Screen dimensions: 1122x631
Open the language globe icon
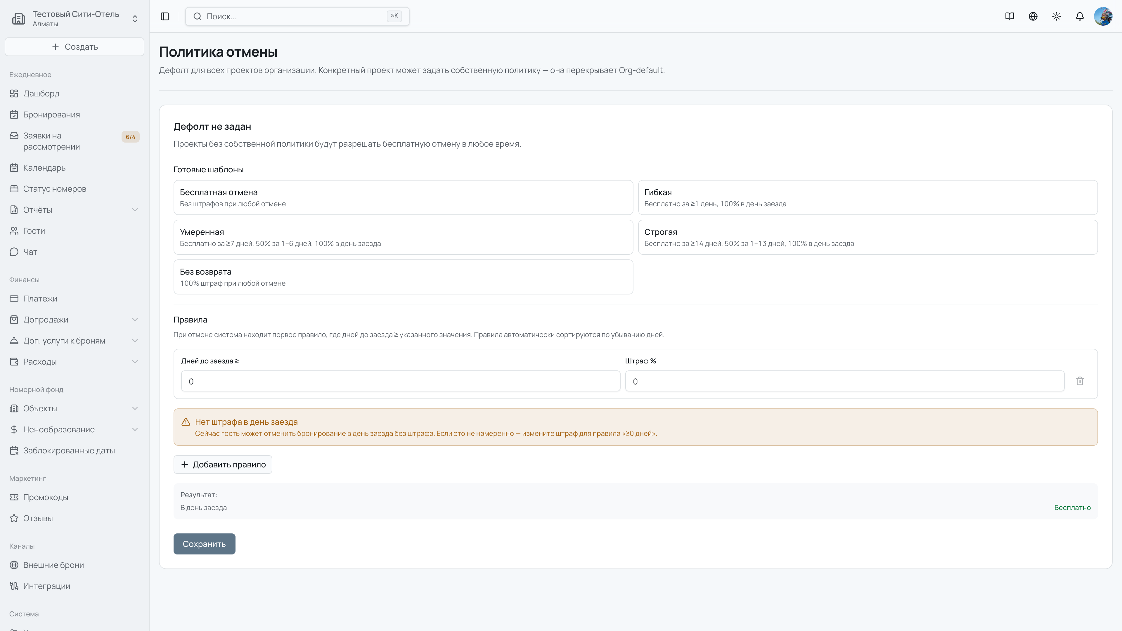pyautogui.click(x=1033, y=16)
